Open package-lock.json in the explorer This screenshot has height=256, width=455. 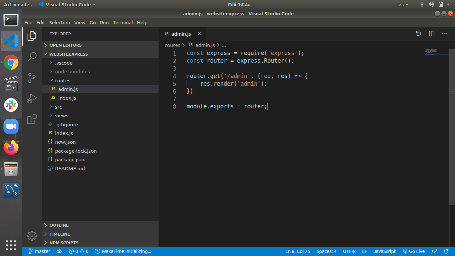click(x=100, y=151)
